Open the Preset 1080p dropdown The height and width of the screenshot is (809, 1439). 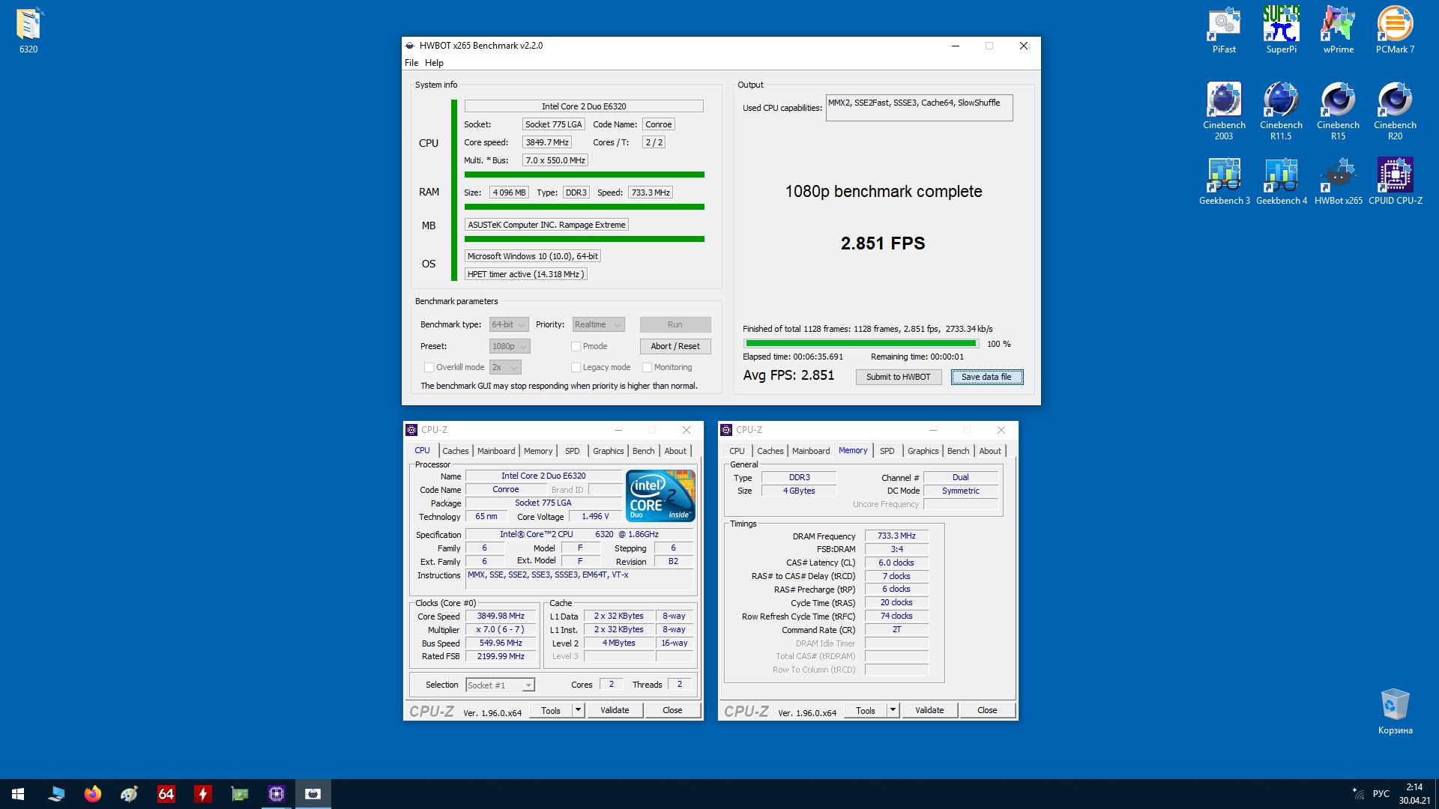pos(510,346)
